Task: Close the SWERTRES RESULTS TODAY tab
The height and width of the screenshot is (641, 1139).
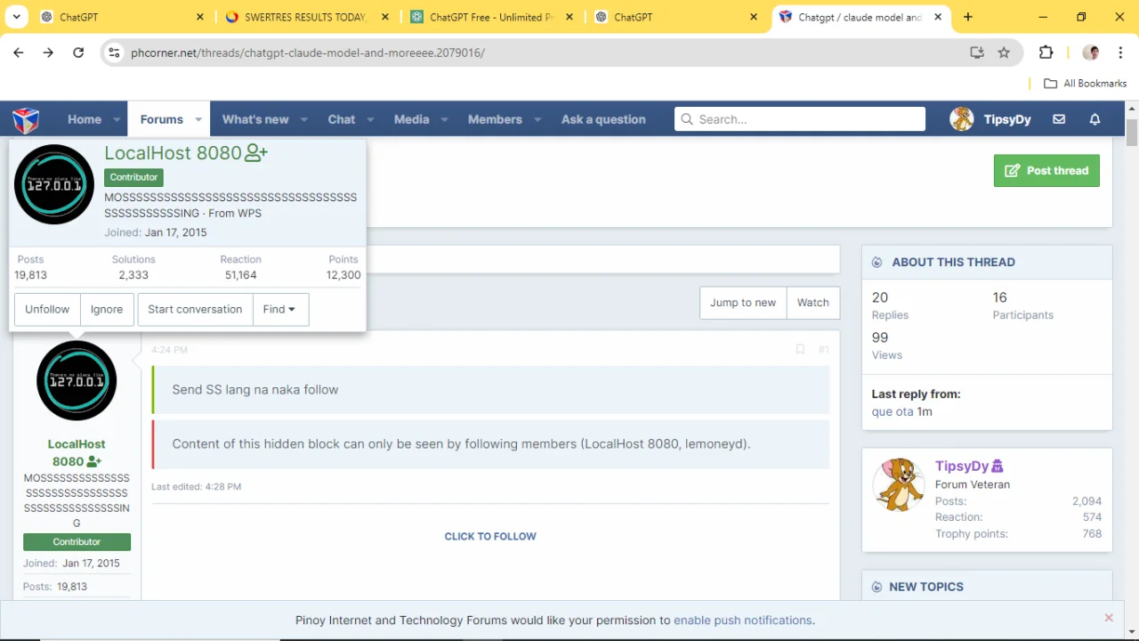Action: 385,17
